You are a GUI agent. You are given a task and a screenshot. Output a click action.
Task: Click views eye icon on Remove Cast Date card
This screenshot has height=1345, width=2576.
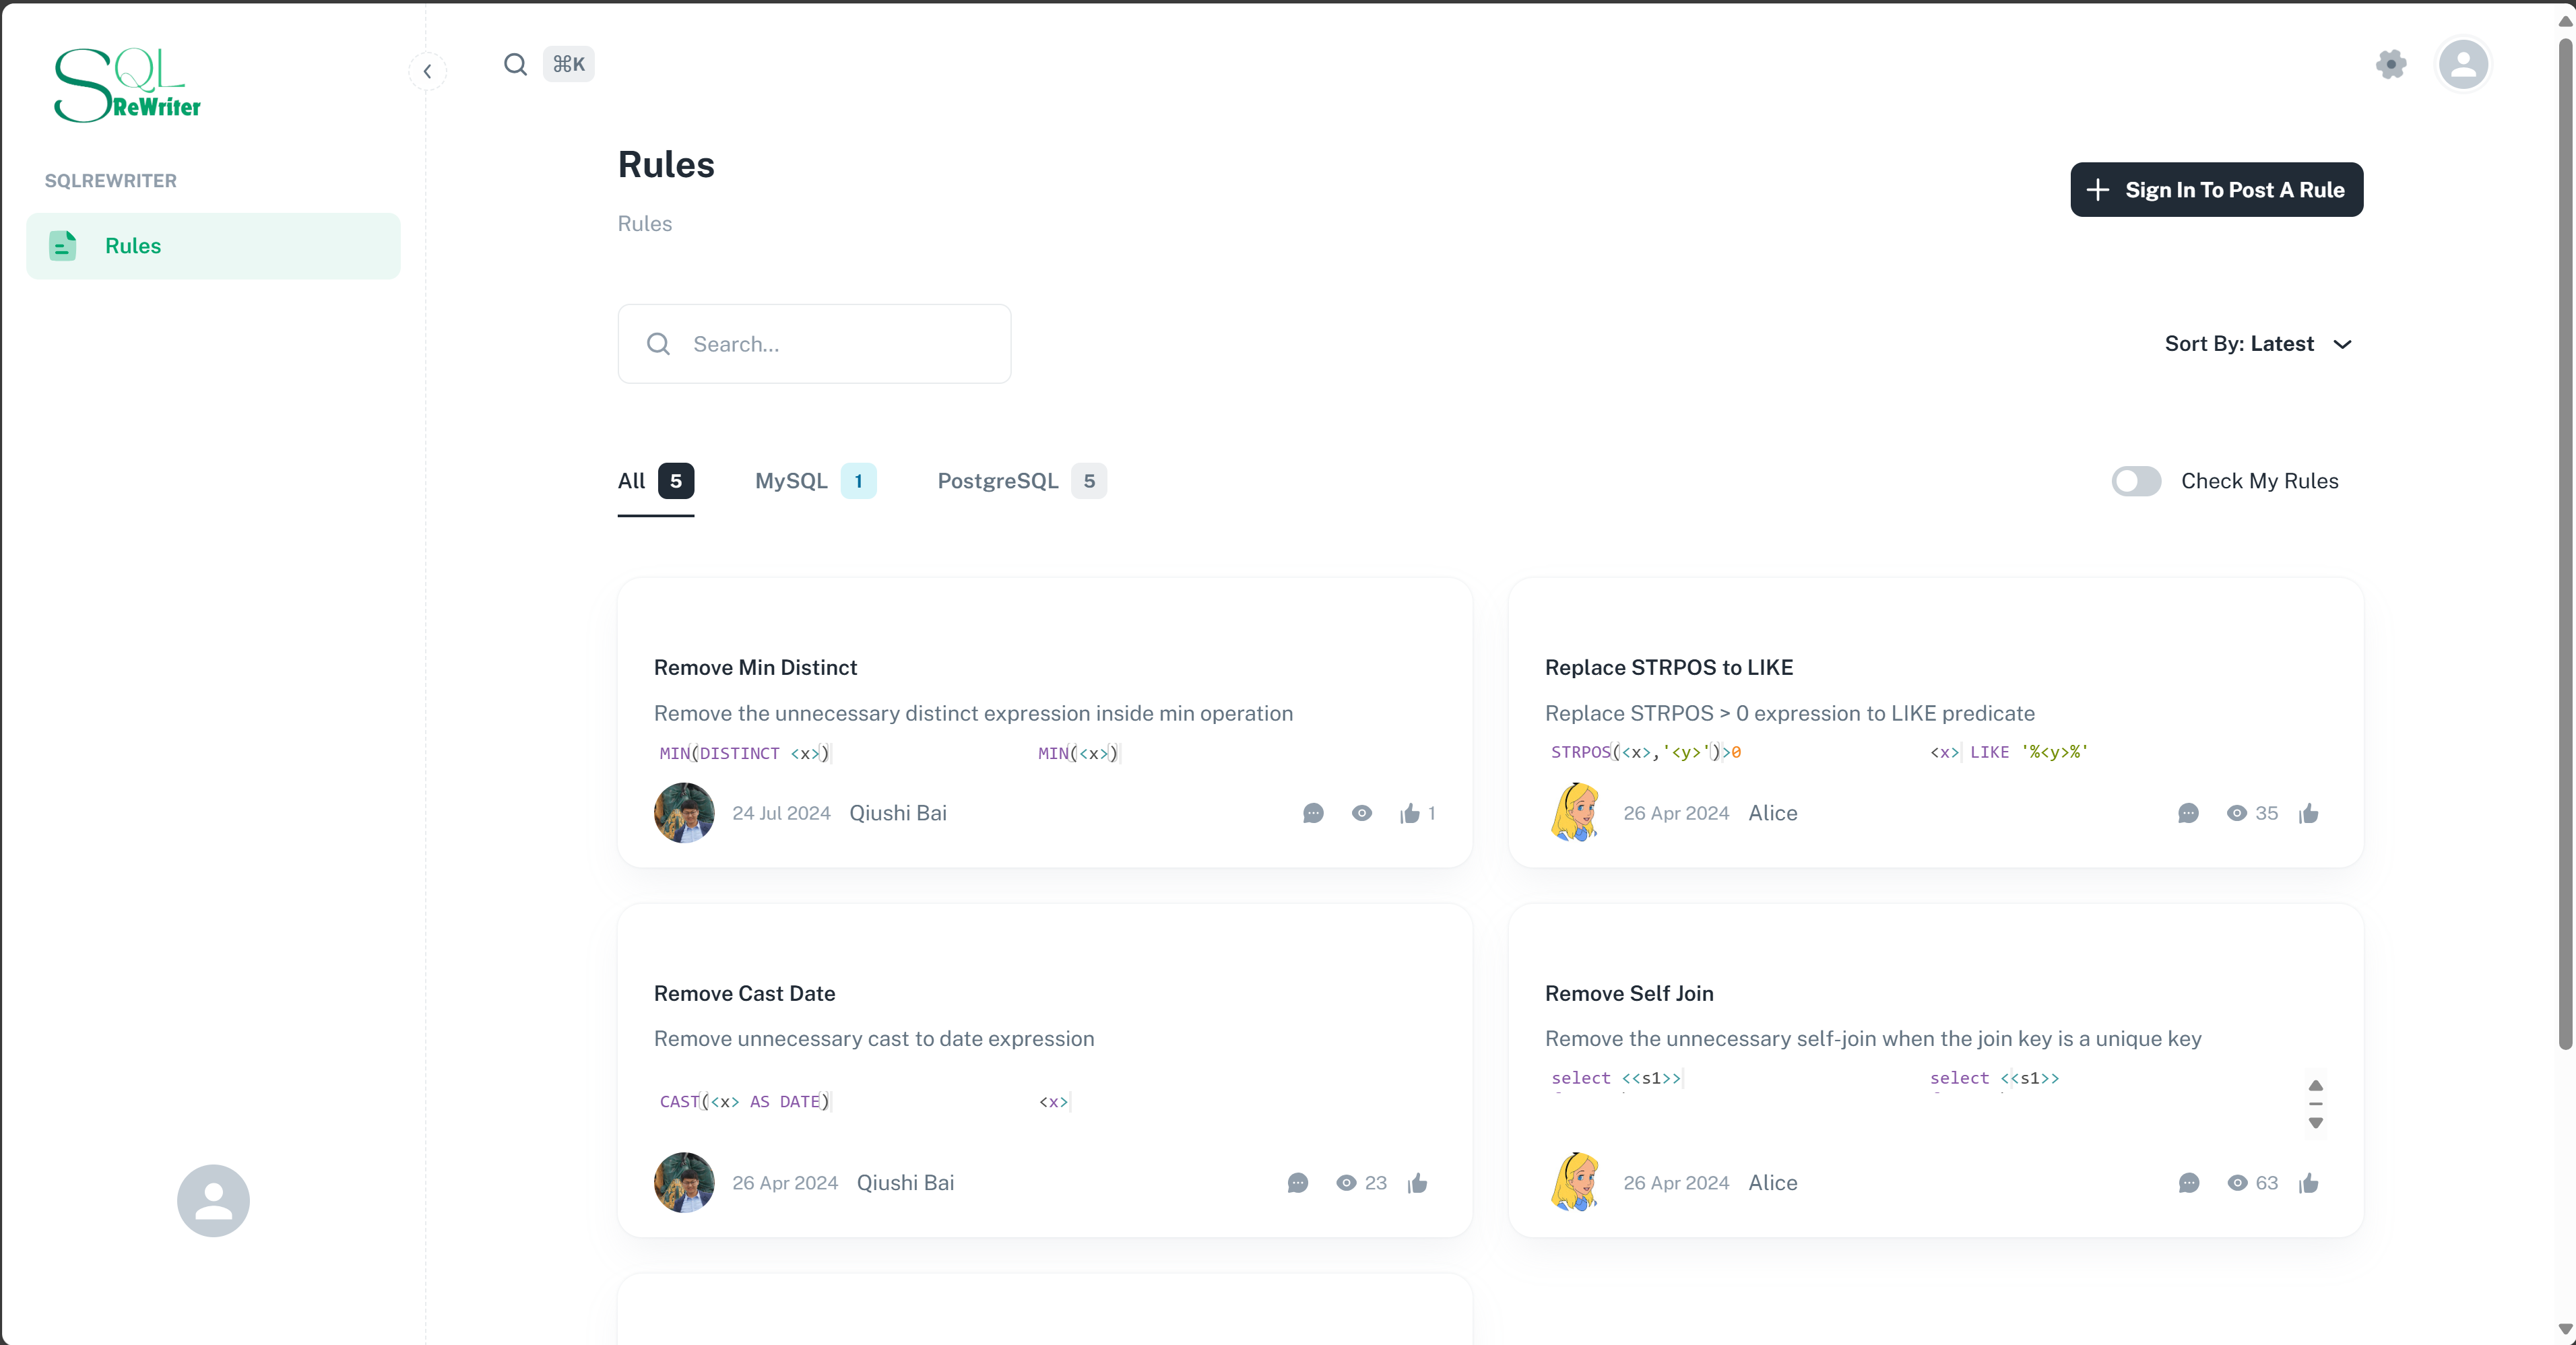tap(1346, 1183)
